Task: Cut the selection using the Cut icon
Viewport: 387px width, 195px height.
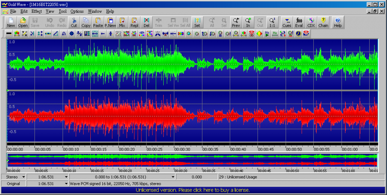Action: 74,22
